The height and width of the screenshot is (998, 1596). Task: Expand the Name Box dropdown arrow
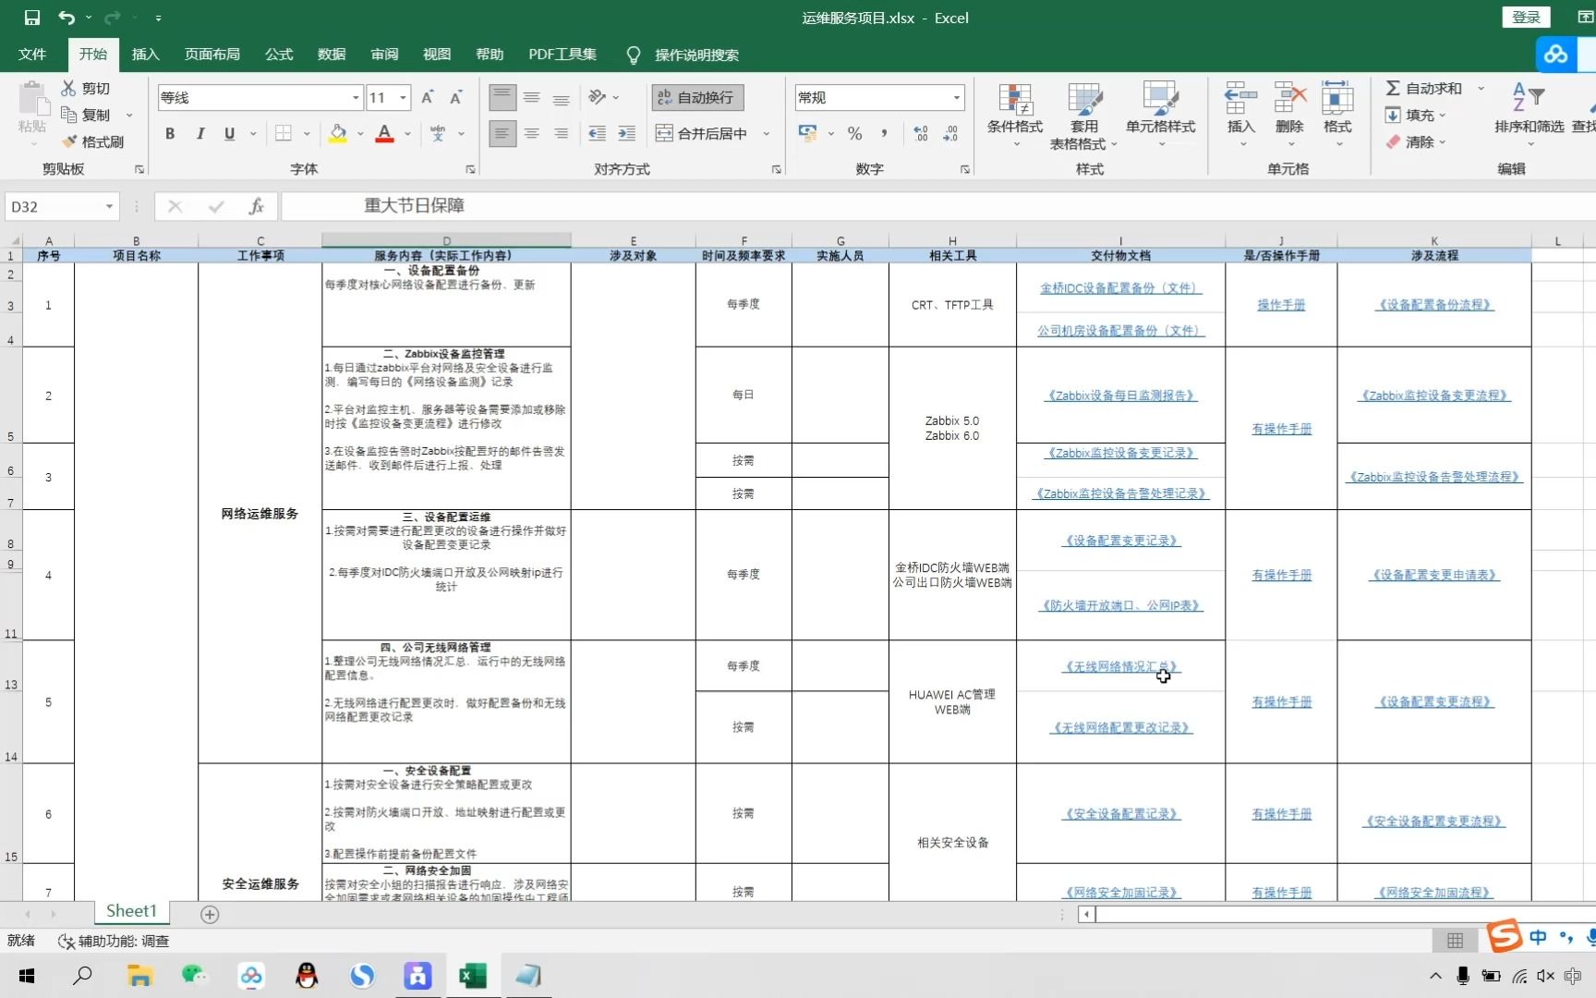[109, 206]
